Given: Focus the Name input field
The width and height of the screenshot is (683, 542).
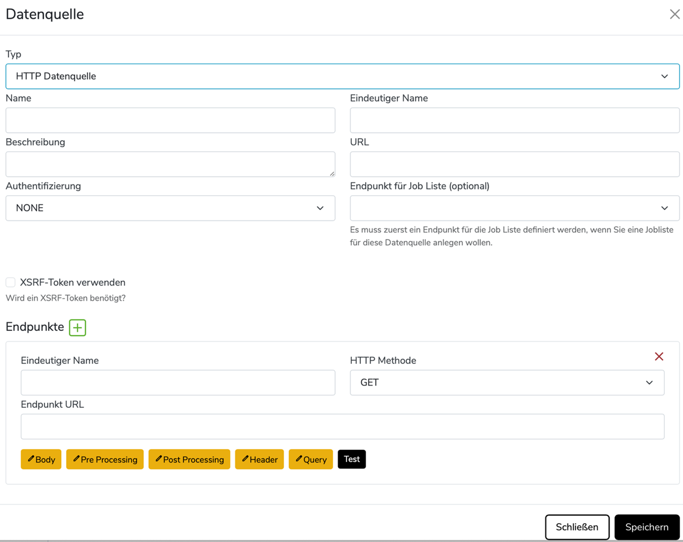Looking at the screenshot, I should (x=171, y=120).
